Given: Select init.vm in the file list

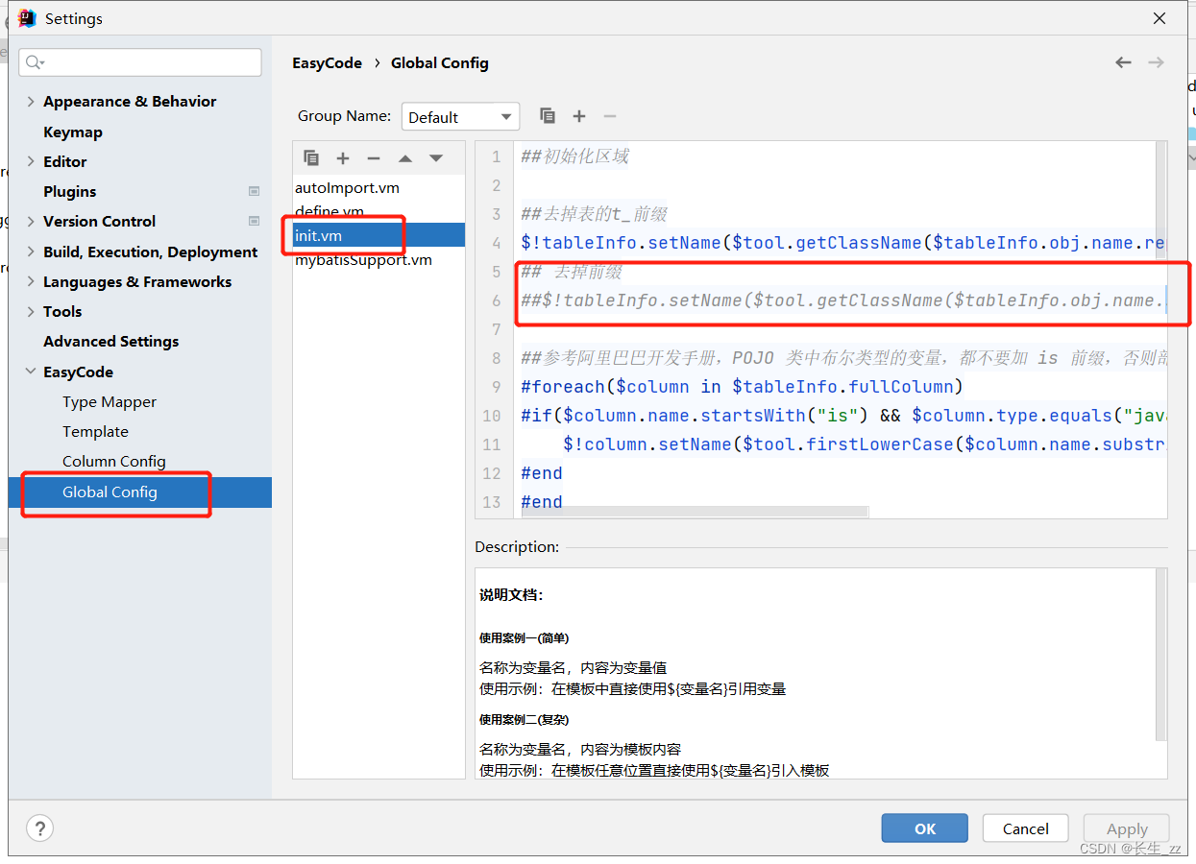Looking at the screenshot, I should 378,235.
